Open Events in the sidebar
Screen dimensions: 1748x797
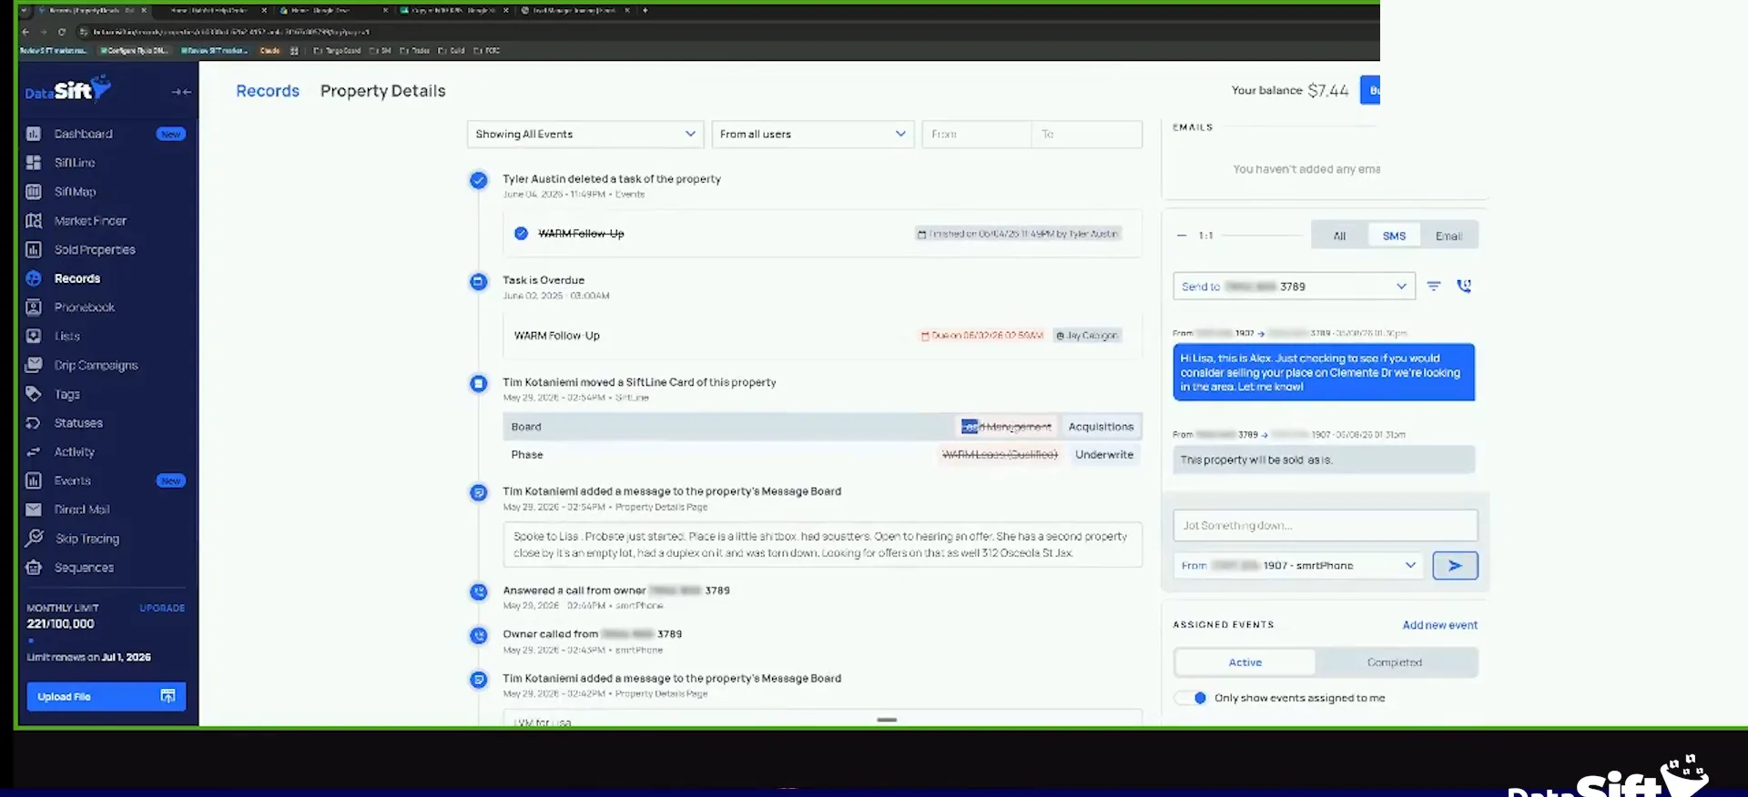click(72, 481)
